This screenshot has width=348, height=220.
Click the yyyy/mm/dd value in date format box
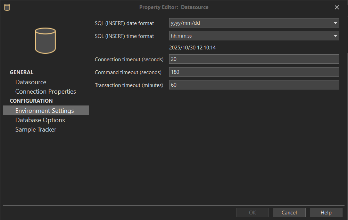click(x=185, y=23)
